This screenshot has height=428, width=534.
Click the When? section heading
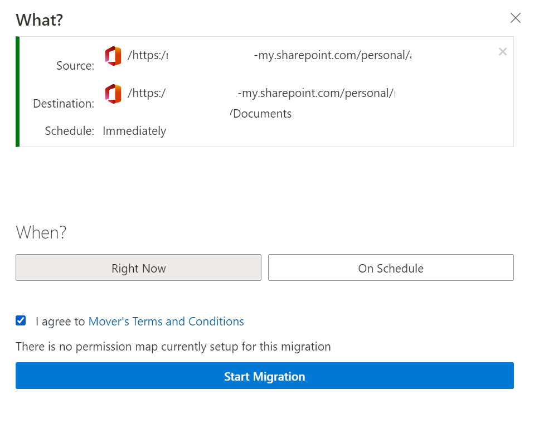point(41,232)
